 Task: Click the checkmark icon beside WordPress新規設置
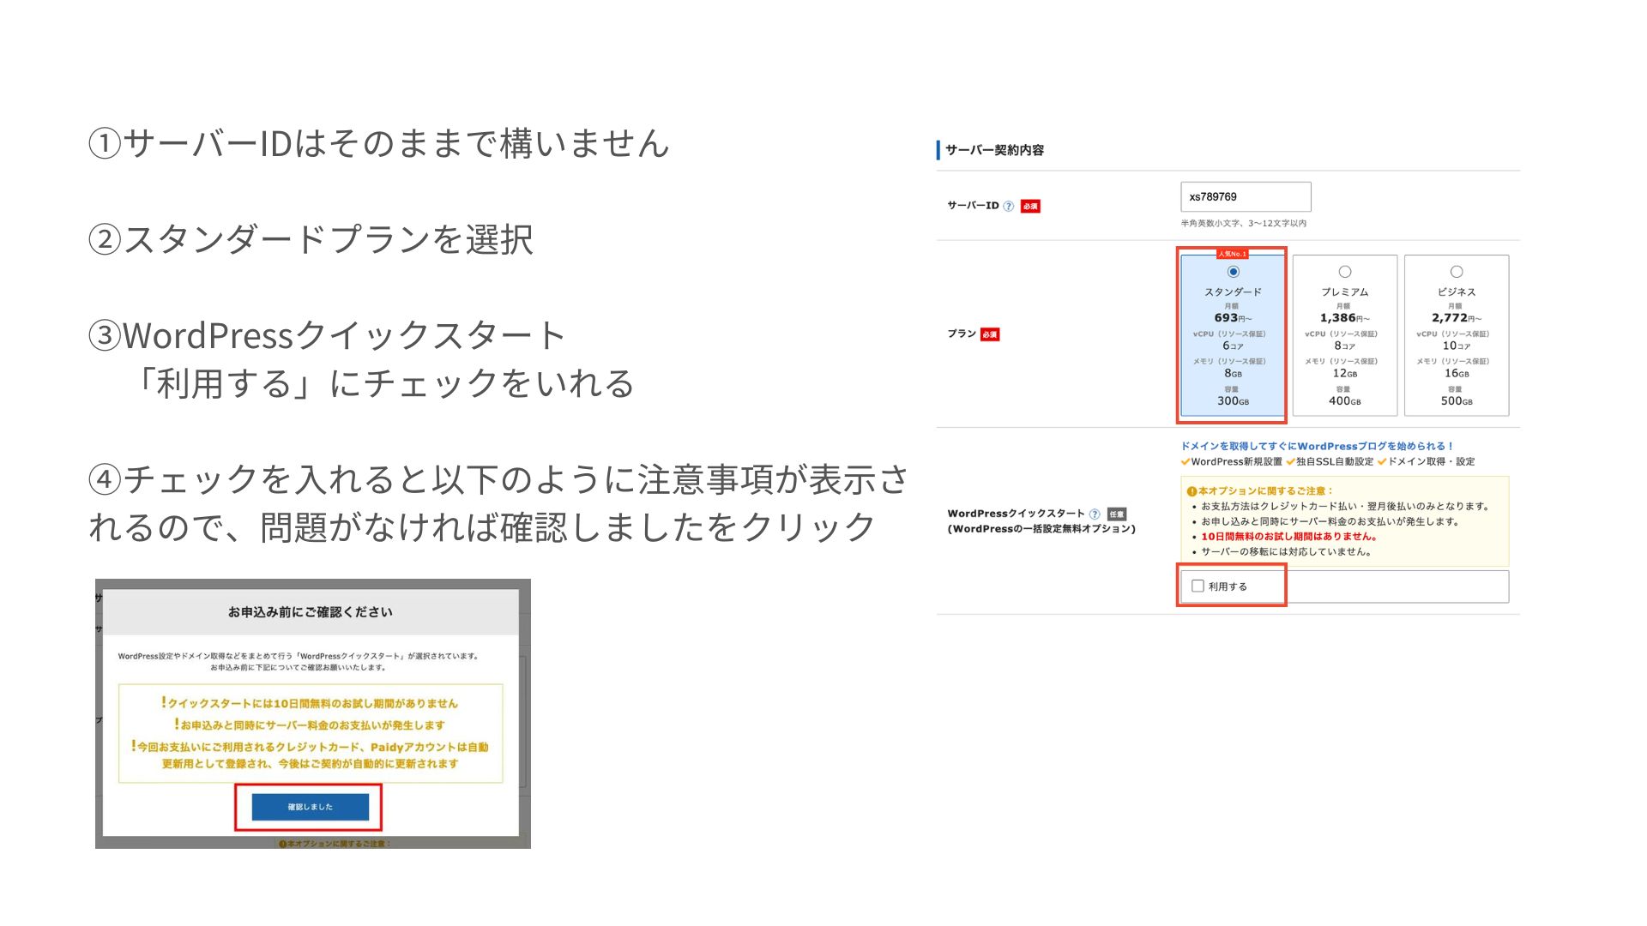coord(1185,461)
